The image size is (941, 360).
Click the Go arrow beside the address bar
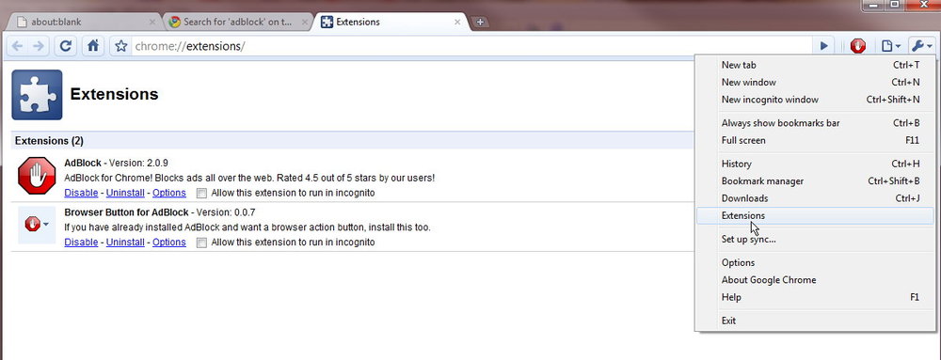tap(824, 46)
